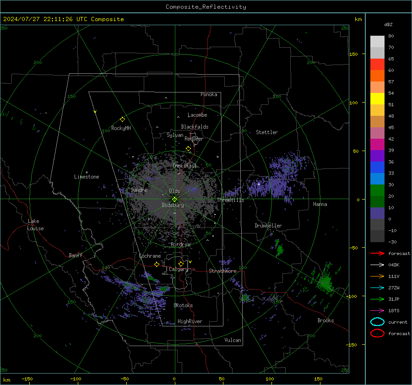
Task: Select the Blackfalds label on map
Action: click(x=195, y=127)
